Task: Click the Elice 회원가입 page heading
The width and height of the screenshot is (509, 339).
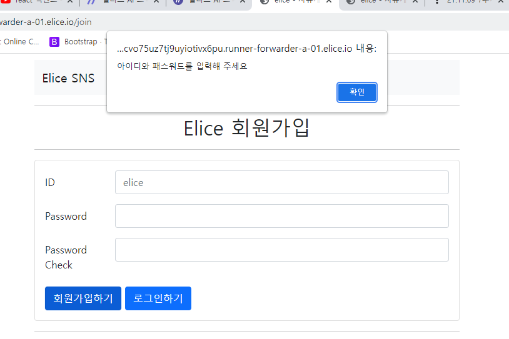Action: point(246,128)
